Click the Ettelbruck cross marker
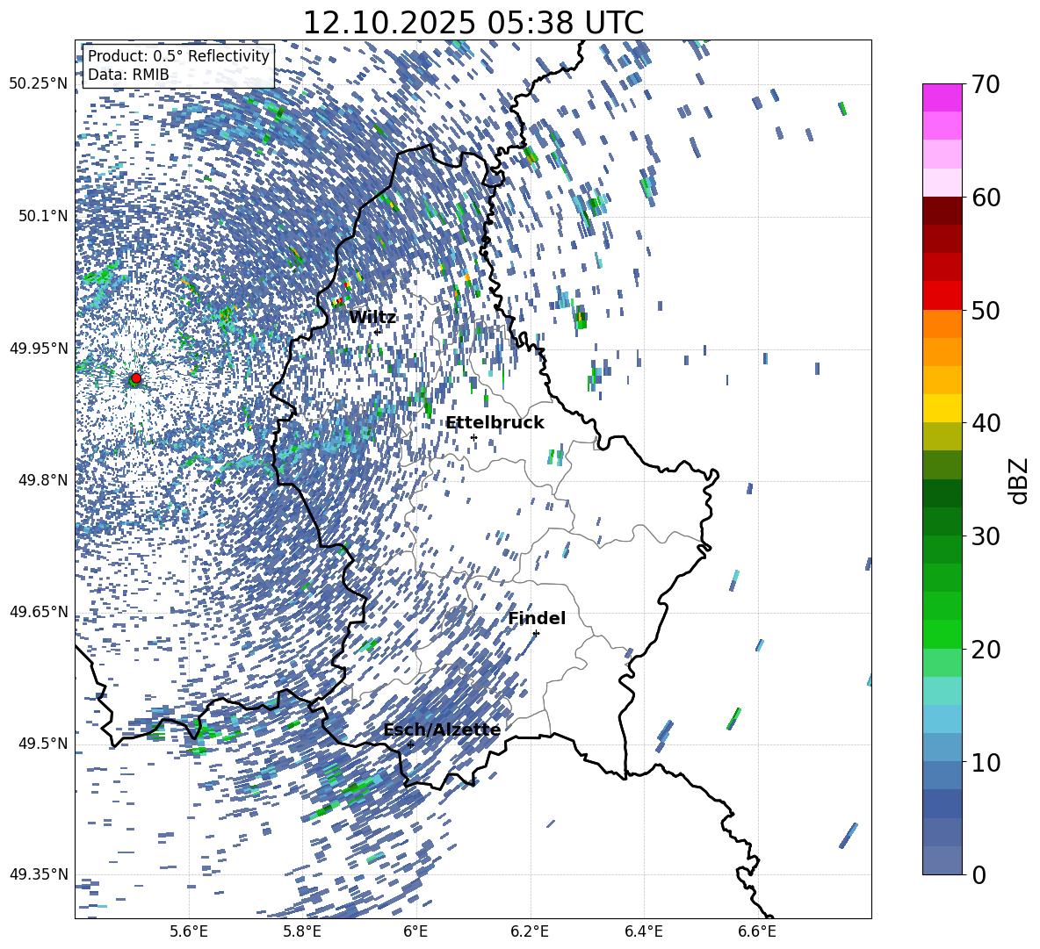The image size is (1040, 949). (x=473, y=437)
